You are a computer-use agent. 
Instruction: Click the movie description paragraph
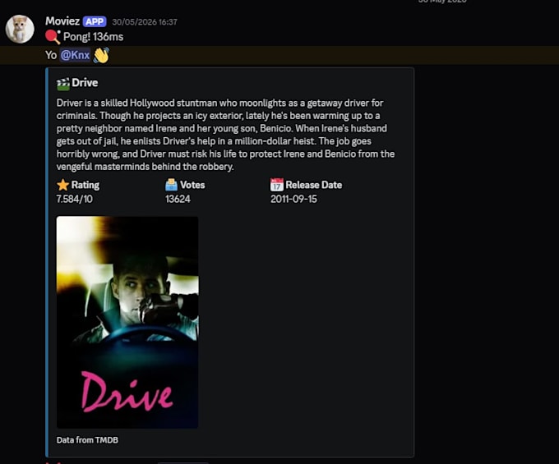[x=225, y=135]
